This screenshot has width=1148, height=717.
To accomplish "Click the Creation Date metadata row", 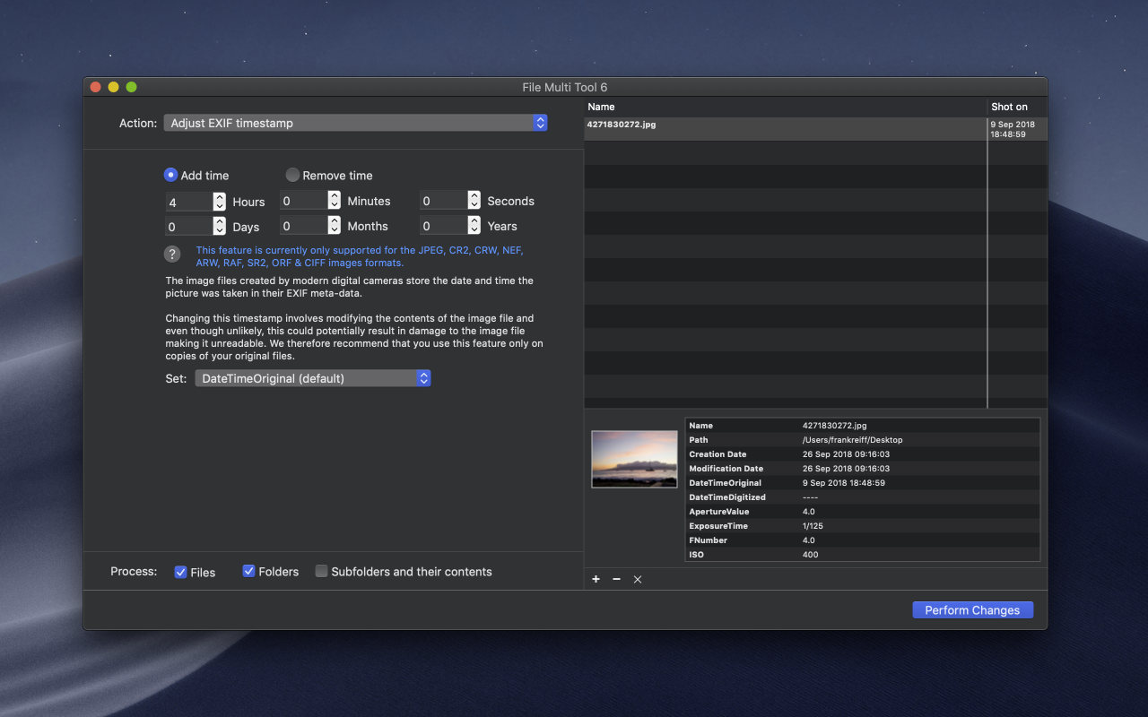I will point(863,454).
